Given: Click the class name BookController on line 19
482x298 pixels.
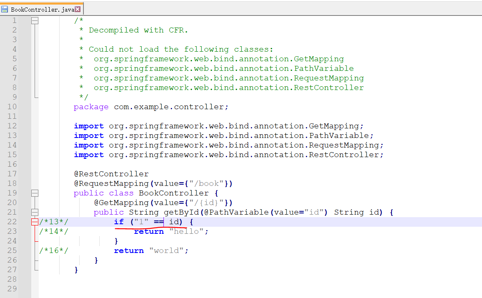Looking at the screenshot, I should point(174,193).
